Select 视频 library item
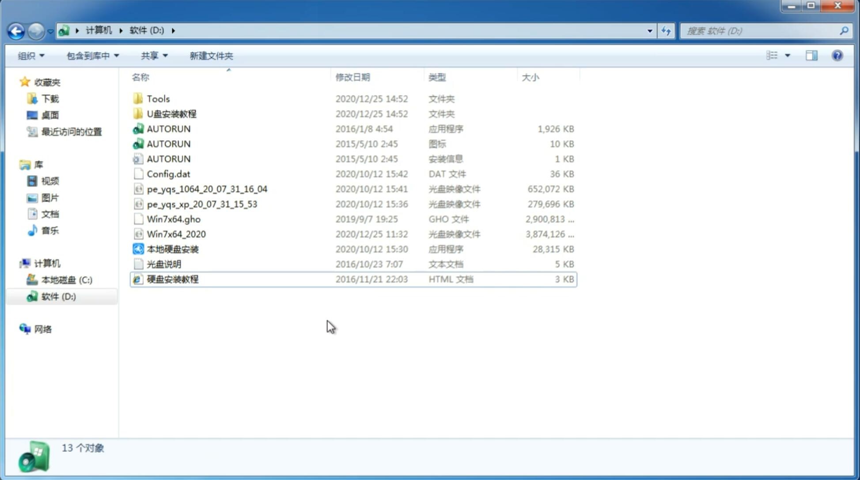The image size is (860, 480). tap(49, 180)
